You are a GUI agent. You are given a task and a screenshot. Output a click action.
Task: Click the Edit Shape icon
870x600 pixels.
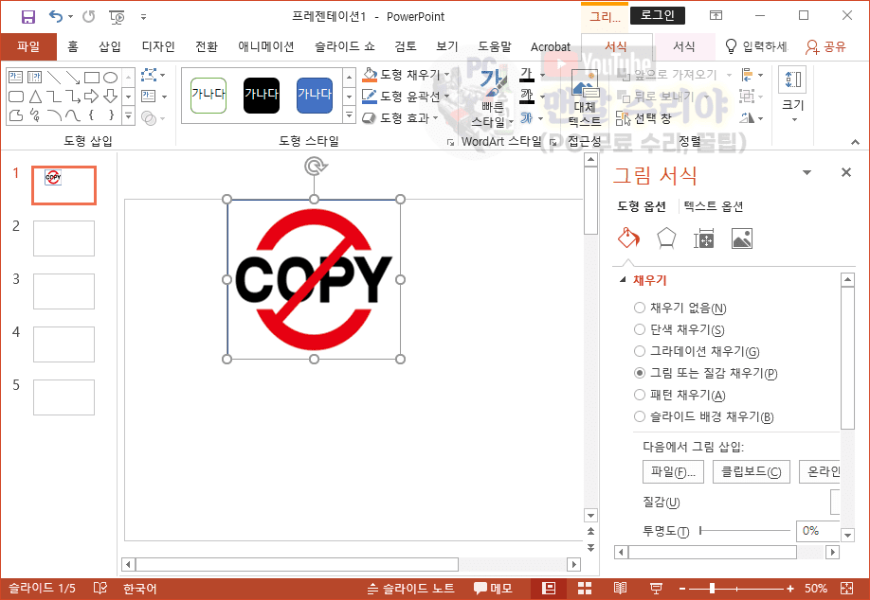[x=149, y=75]
